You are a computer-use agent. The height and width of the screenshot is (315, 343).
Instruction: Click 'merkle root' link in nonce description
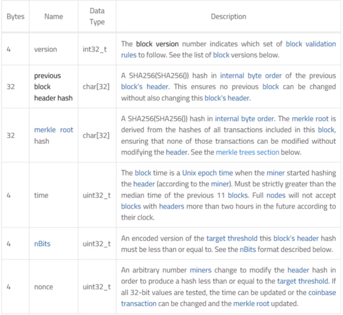click(x=251, y=304)
